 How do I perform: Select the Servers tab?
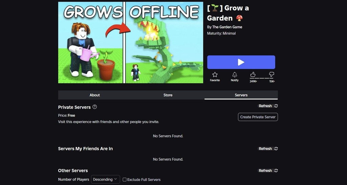click(x=241, y=95)
